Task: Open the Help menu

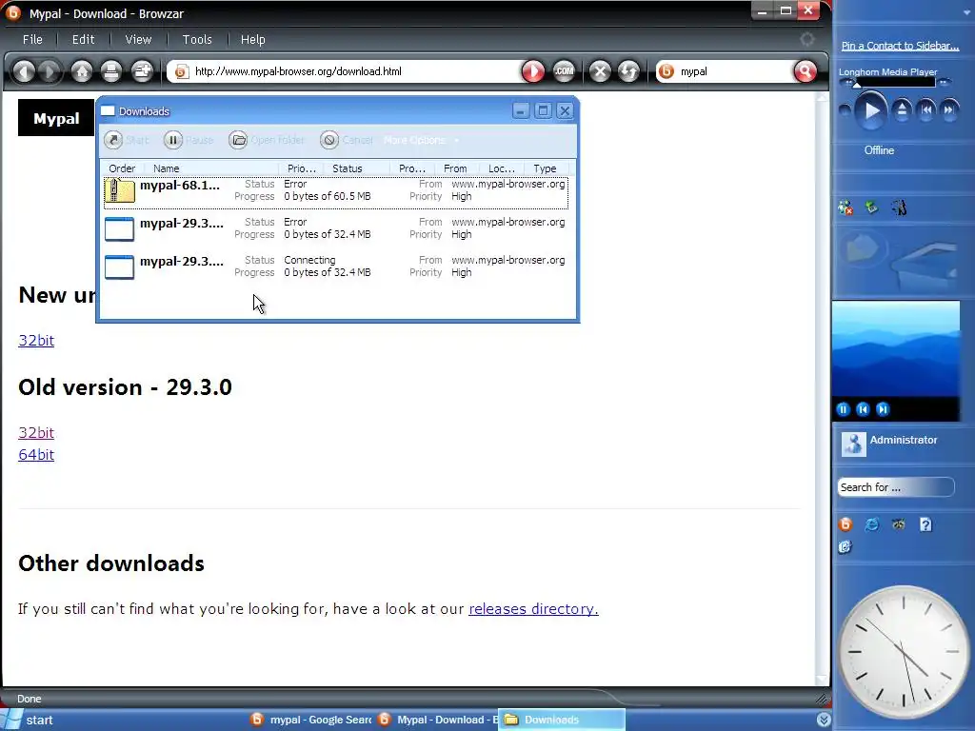Action: [252, 39]
